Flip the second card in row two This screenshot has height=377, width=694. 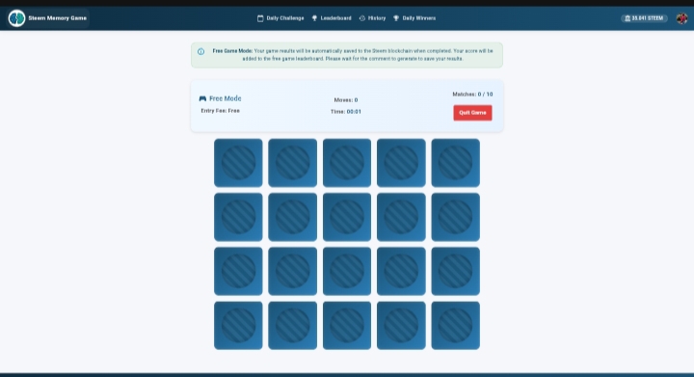pyautogui.click(x=293, y=217)
